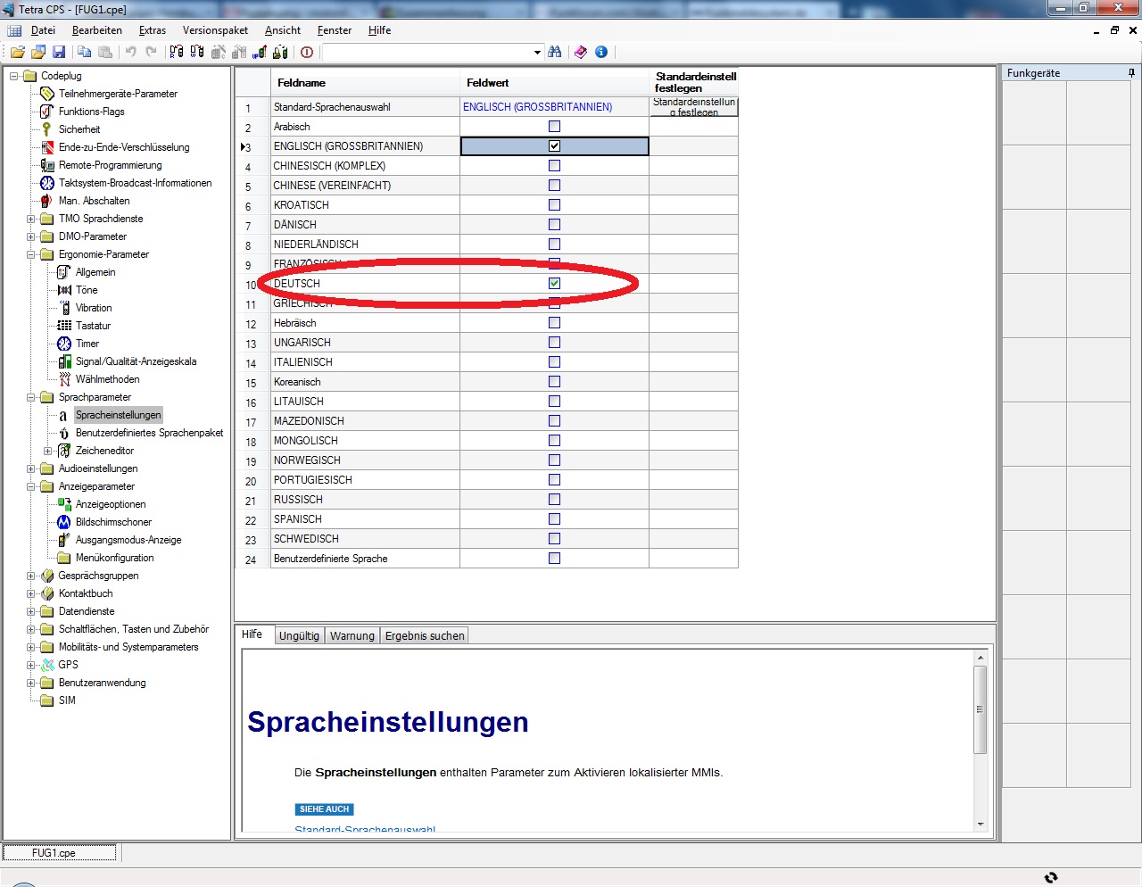Image resolution: width=1142 pixels, height=887 pixels.
Task: Tick the RUSSISCH language checkbox
Action: click(554, 500)
